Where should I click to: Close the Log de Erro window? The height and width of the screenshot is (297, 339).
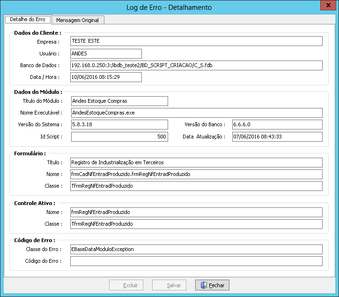(328, 5)
